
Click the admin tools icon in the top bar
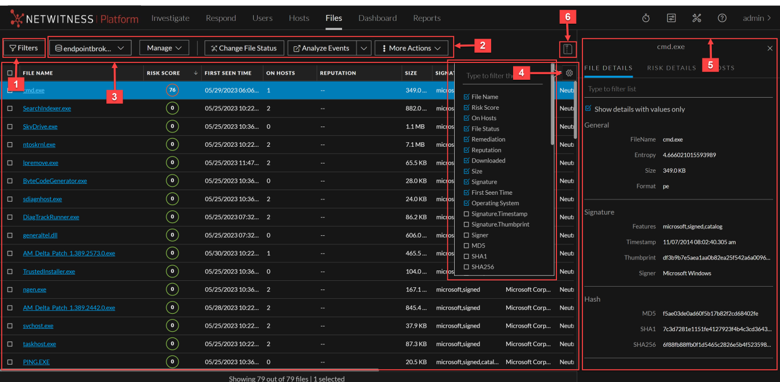click(x=696, y=18)
